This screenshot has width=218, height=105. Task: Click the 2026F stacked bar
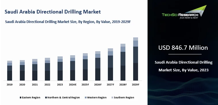98,66
